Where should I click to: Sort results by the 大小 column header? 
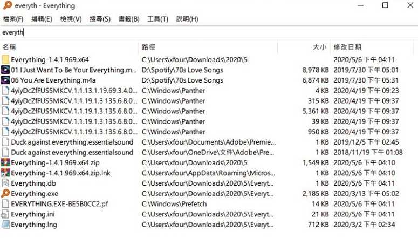[x=304, y=47]
